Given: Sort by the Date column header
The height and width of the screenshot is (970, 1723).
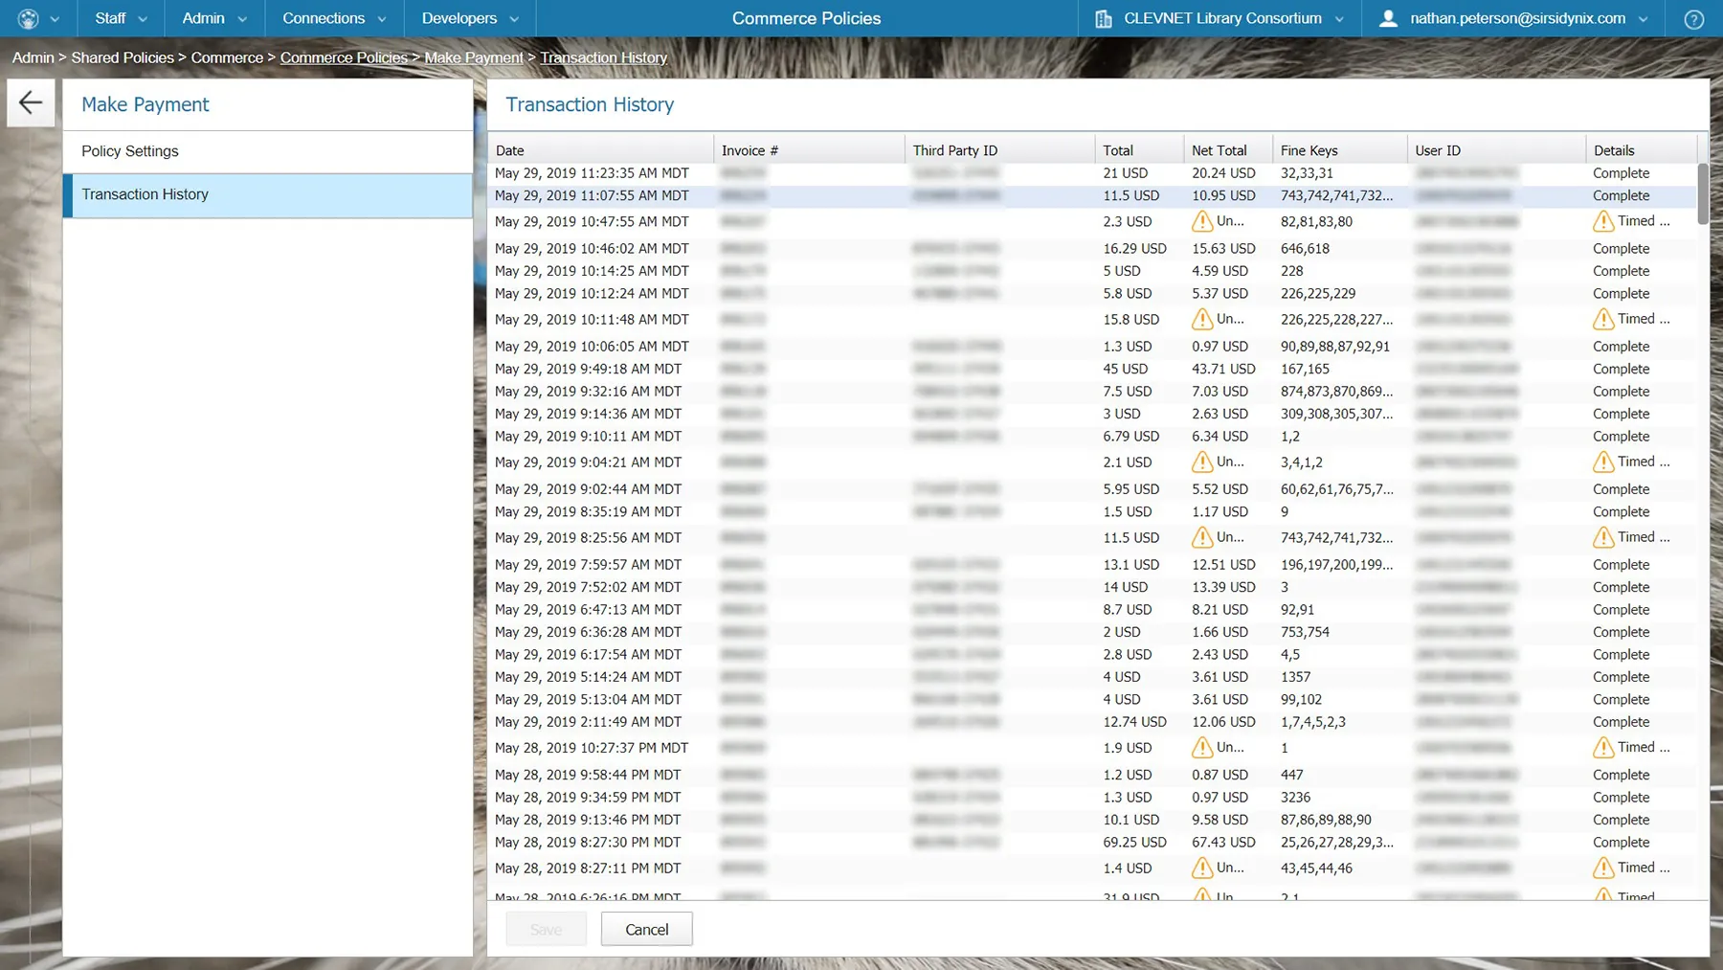Looking at the screenshot, I should (x=600, y=150).
